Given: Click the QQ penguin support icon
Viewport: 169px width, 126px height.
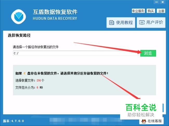Looking at the screenshot, I should click(144, 121).
